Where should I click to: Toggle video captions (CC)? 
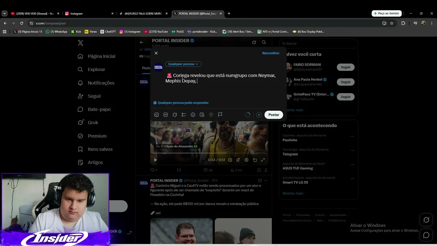click(230, 160)
